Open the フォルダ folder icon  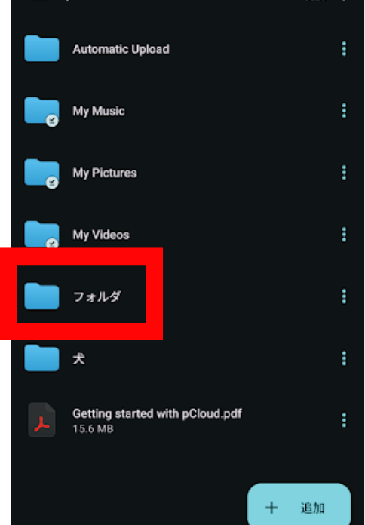(42, 296)
